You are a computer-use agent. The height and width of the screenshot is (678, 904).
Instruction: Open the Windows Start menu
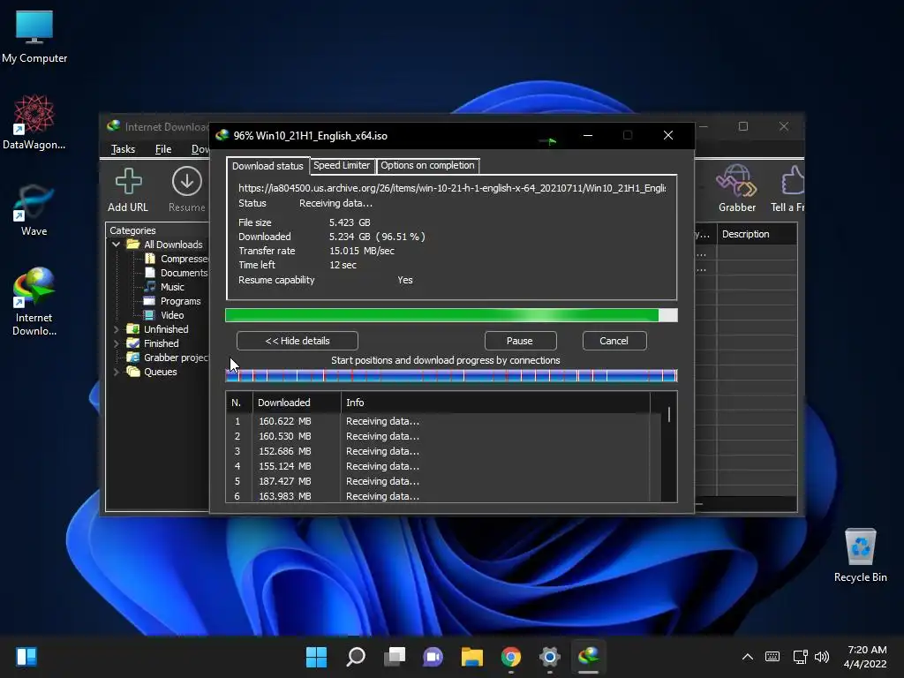coord(316,657)
